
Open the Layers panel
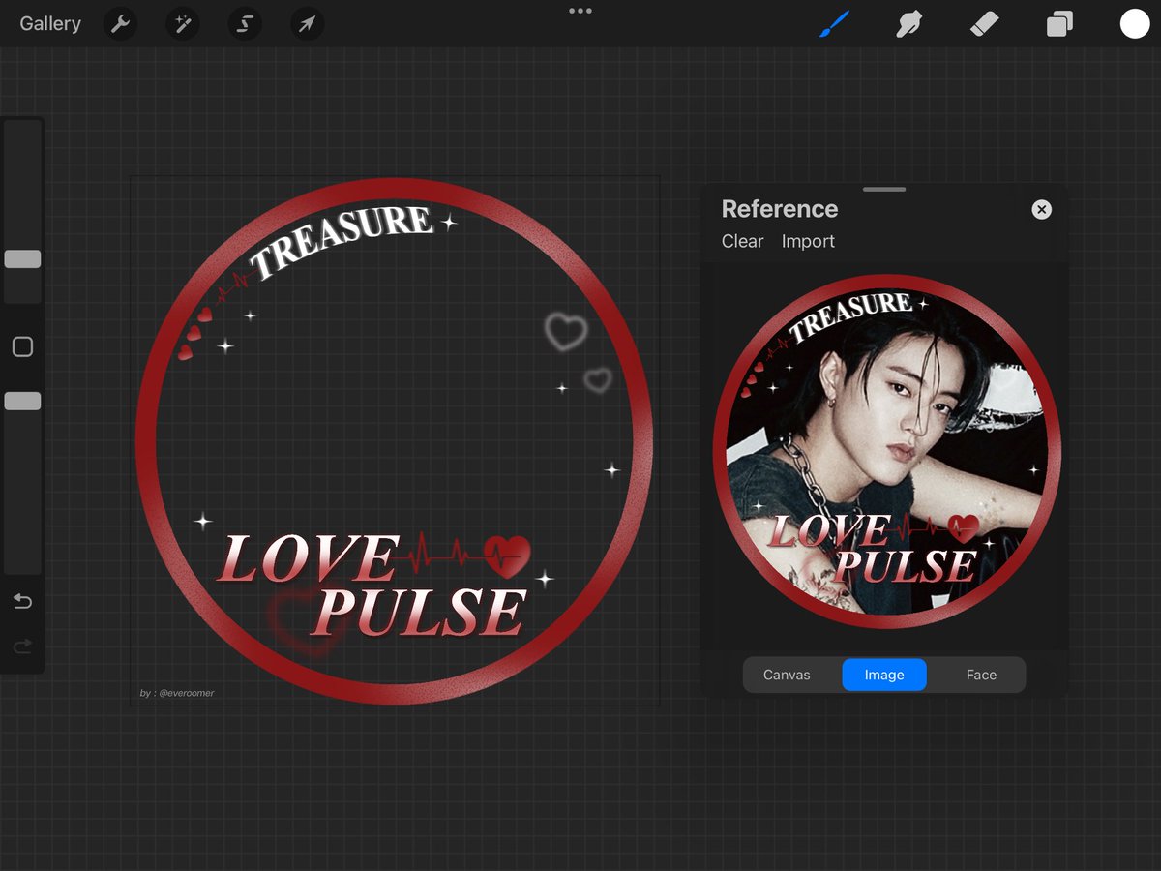pos(1059,24)
